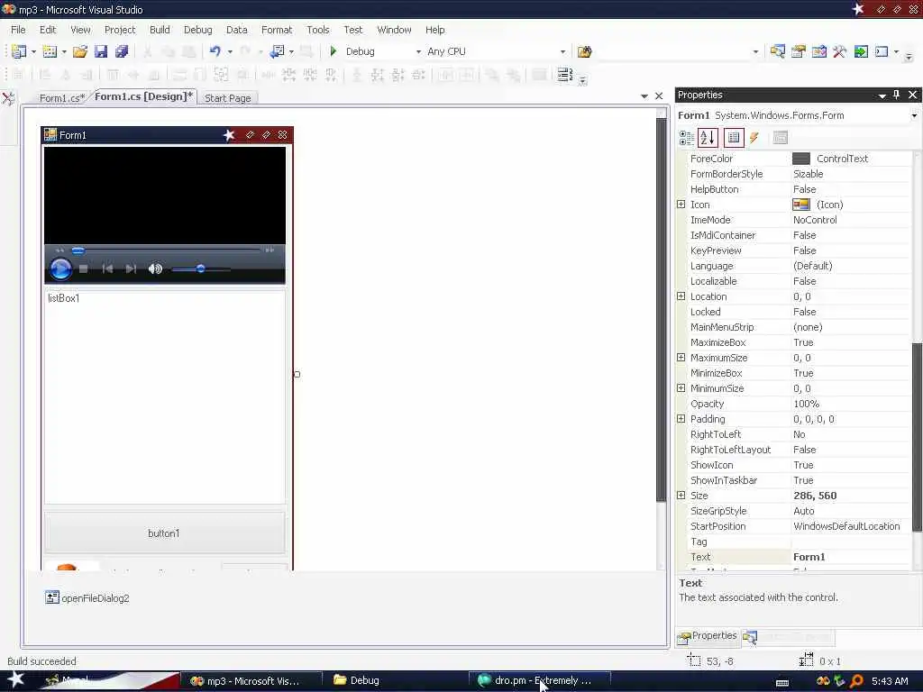Pin the Properties panel with auto-hide pushpin
This screenshot has height=692, width=923.
[897, 95]
